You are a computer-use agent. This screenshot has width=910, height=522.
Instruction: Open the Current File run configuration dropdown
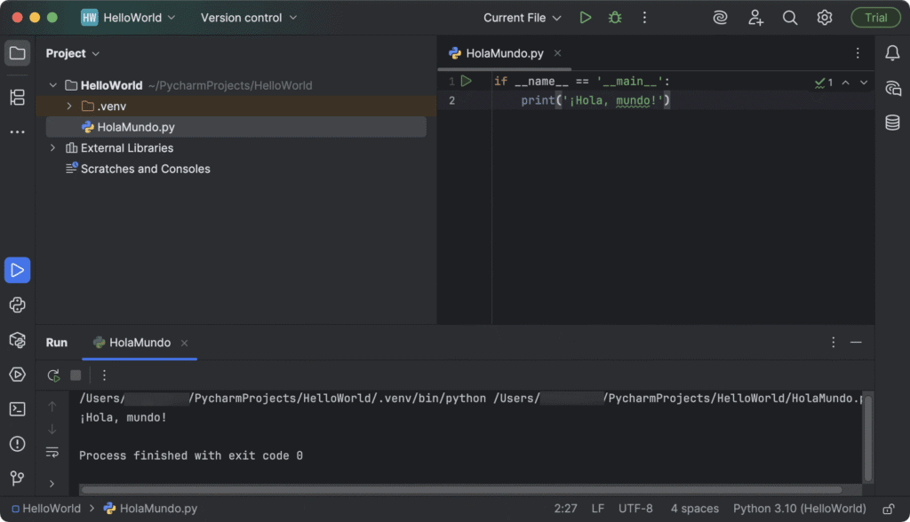point(523,17)
